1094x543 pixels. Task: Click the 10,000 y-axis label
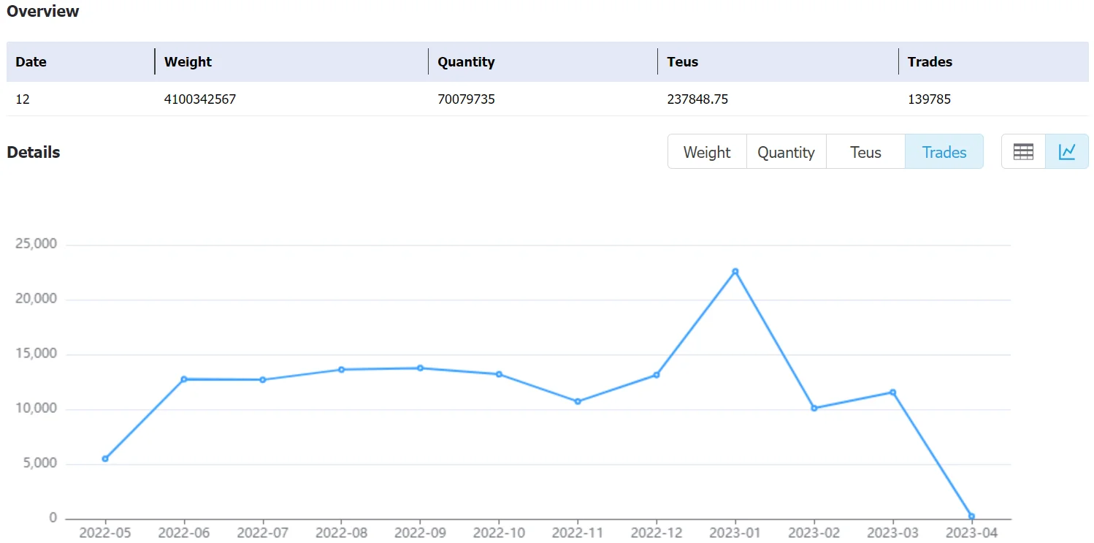tap(37, 409)
